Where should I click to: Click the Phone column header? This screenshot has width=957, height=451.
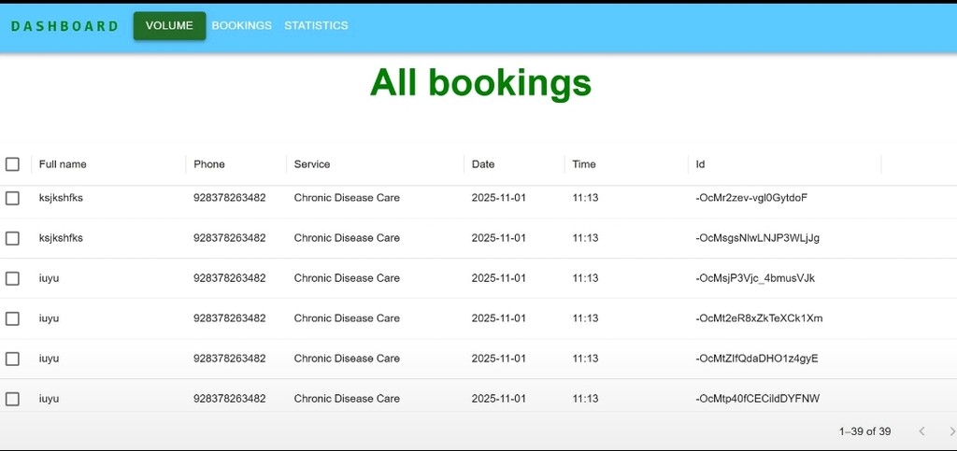coord(209,164)
